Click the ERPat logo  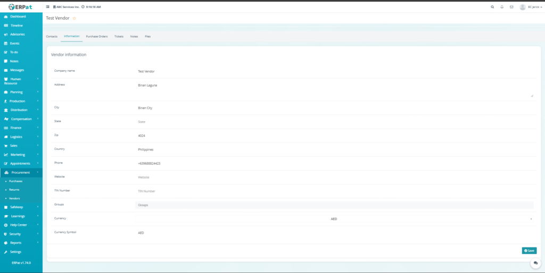[x=21, y=6]
